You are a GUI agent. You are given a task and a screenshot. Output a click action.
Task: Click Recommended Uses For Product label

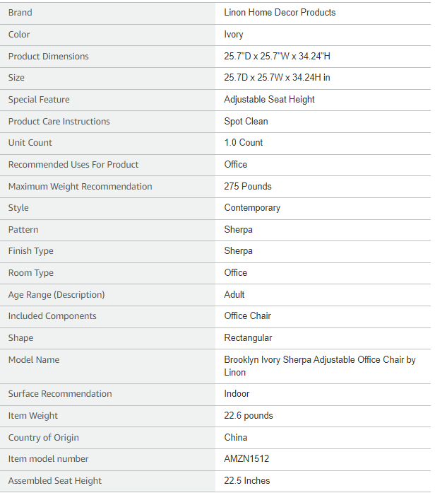73,165
